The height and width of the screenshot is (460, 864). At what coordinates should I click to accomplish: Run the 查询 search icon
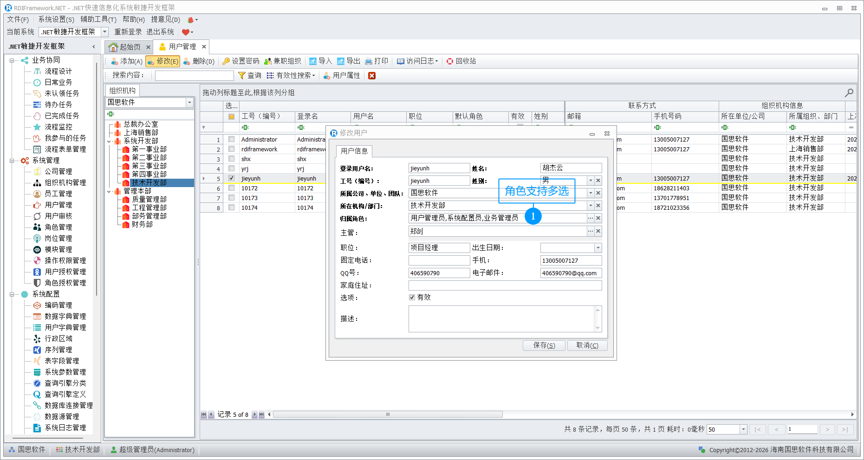tap(250, 75)
